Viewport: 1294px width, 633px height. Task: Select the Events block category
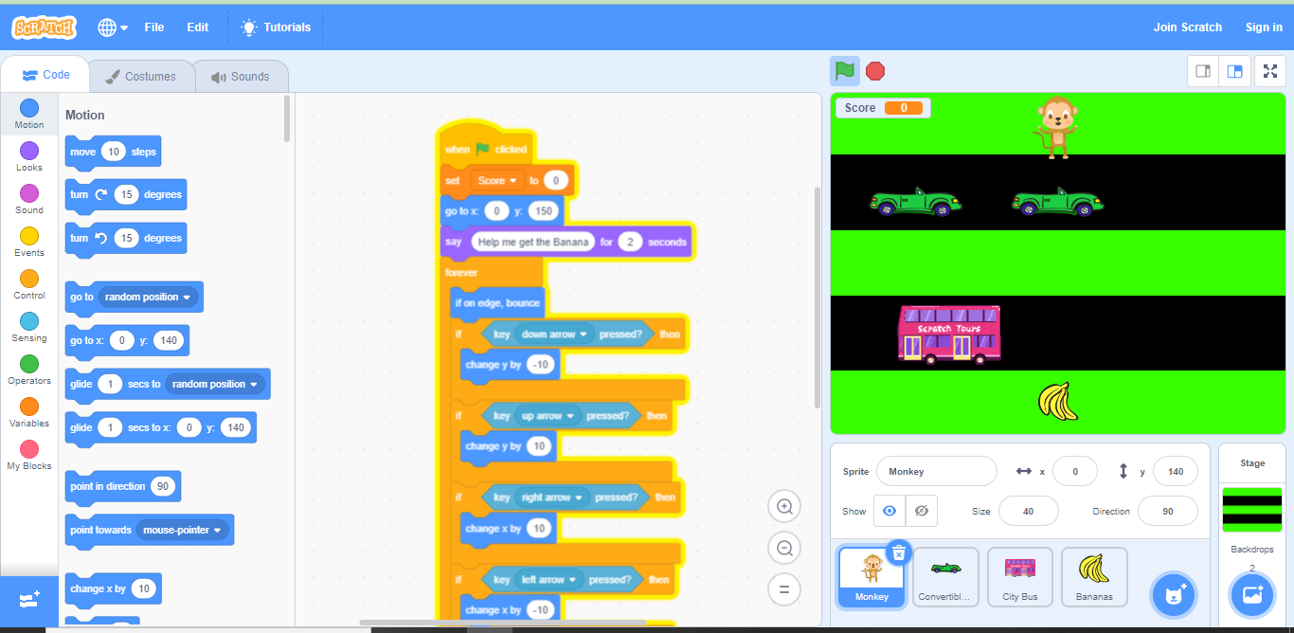29,242
